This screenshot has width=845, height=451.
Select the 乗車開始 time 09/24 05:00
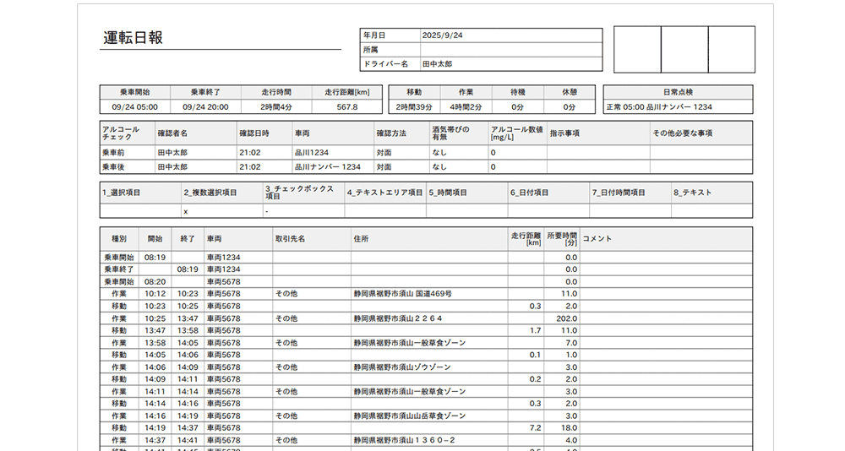point(134,107)
